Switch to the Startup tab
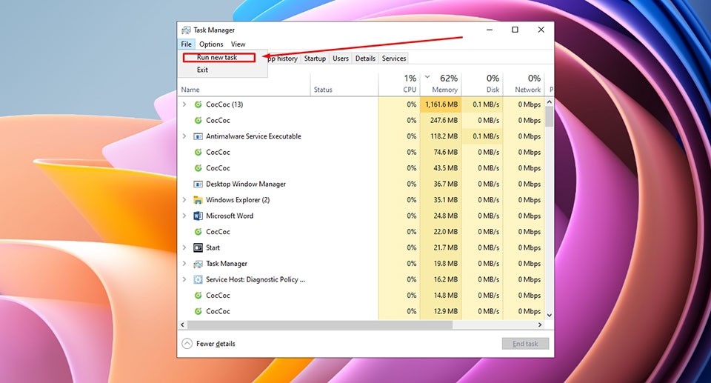This screenshot has width=711, height=383. point(316,59)
